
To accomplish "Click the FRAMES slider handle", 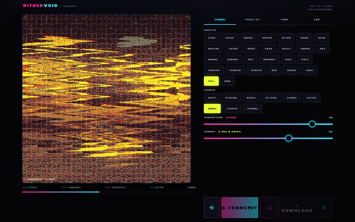I will 289,138.
